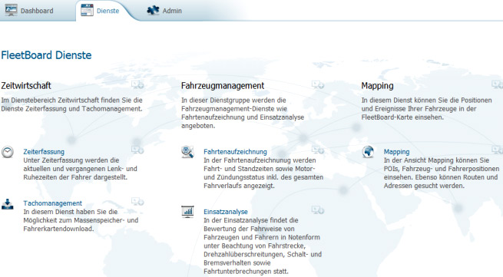Screen dimensions: 503x277
Task: Follow the Fahrtenaufzeichnung link
Action: click(x=235, y=152)
